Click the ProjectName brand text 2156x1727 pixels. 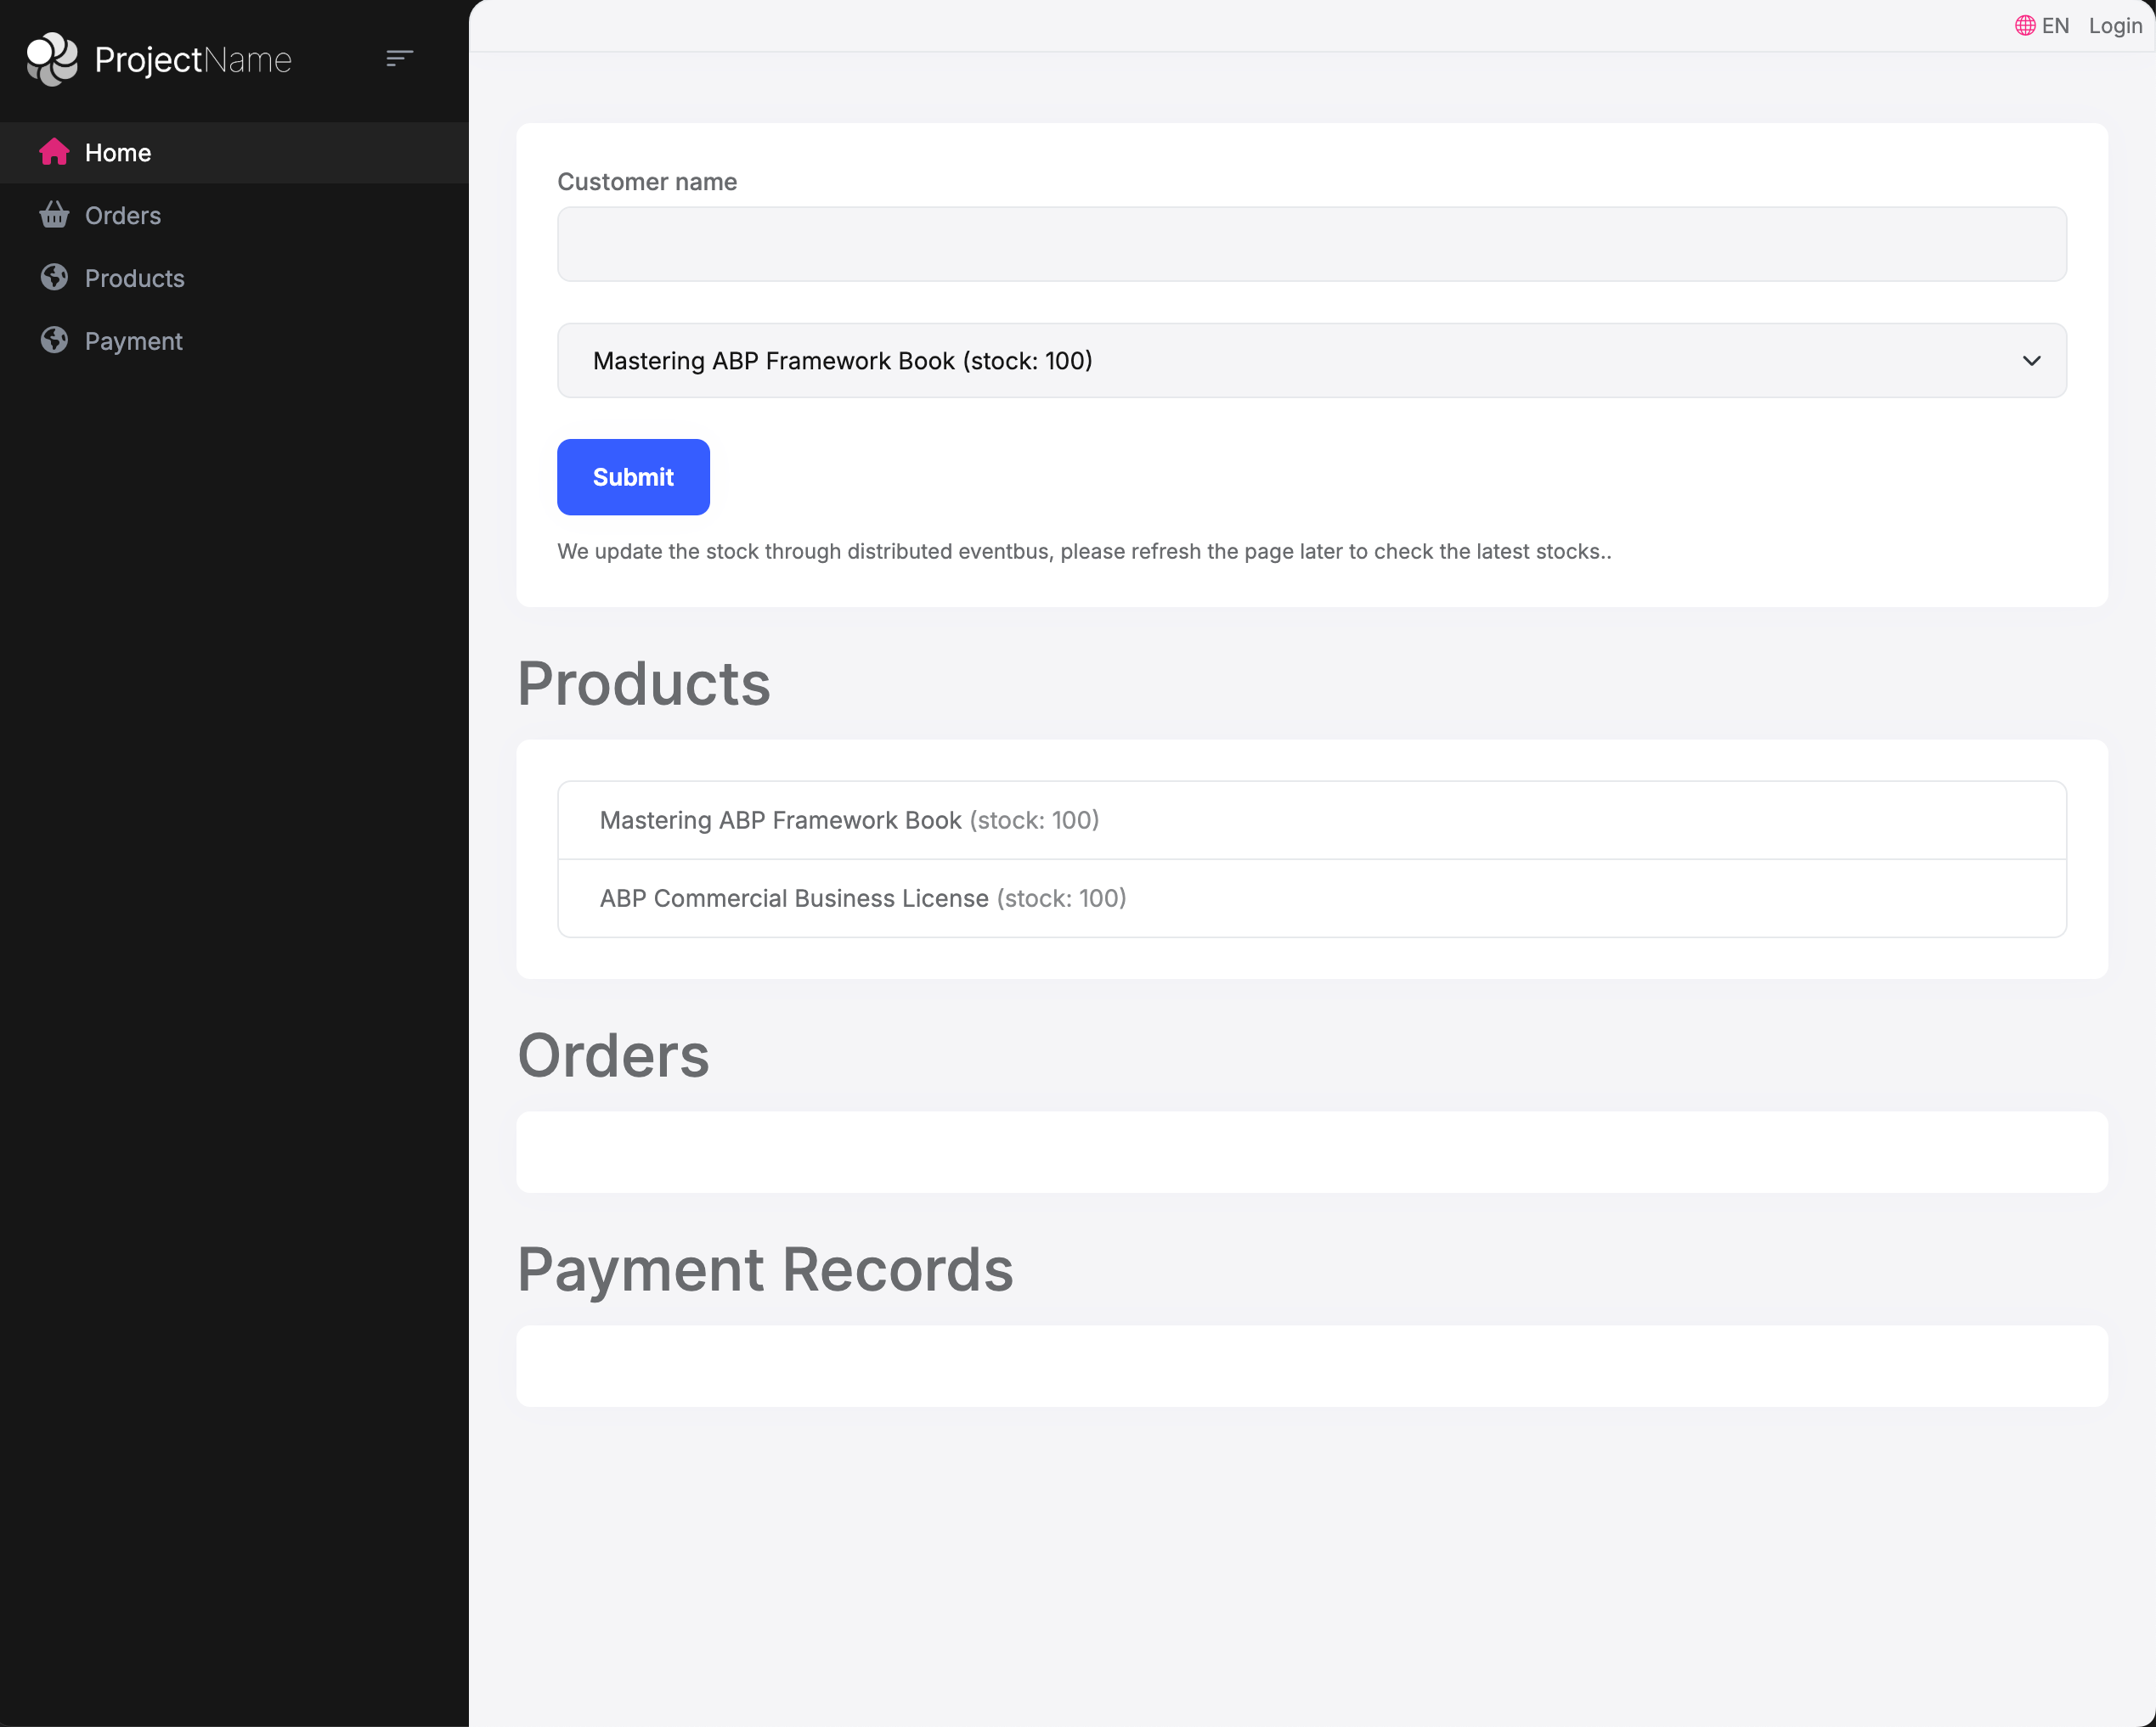tap(193, 60)
